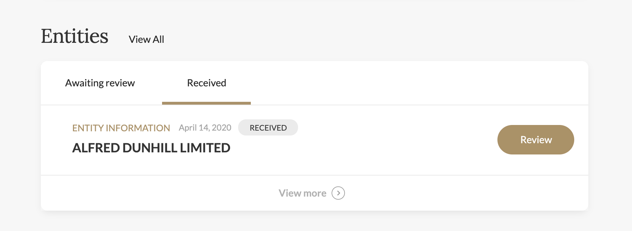View all entities from the header
Viewport: 632px width, 231px height.
pyautogui.click(x=146, y=39)
